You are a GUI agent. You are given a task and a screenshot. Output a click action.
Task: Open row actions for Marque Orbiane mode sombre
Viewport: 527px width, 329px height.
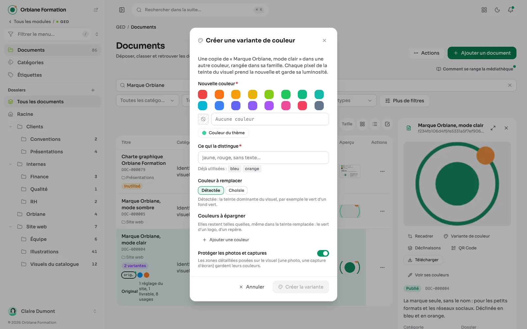[x=382, y=211]
